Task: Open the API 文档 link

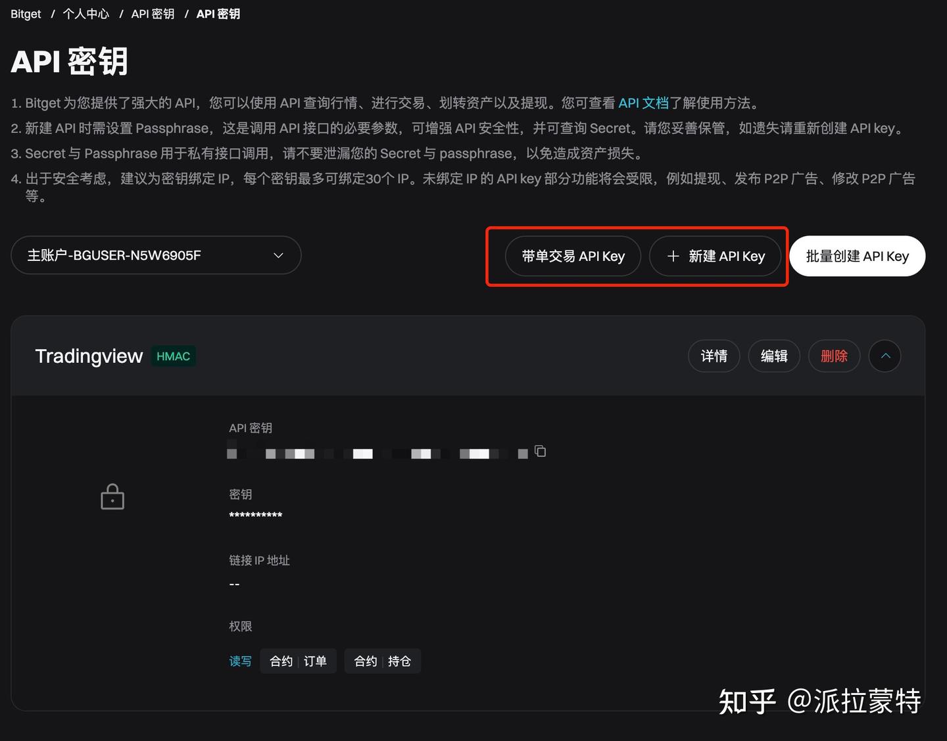Action: coord(644,103)
